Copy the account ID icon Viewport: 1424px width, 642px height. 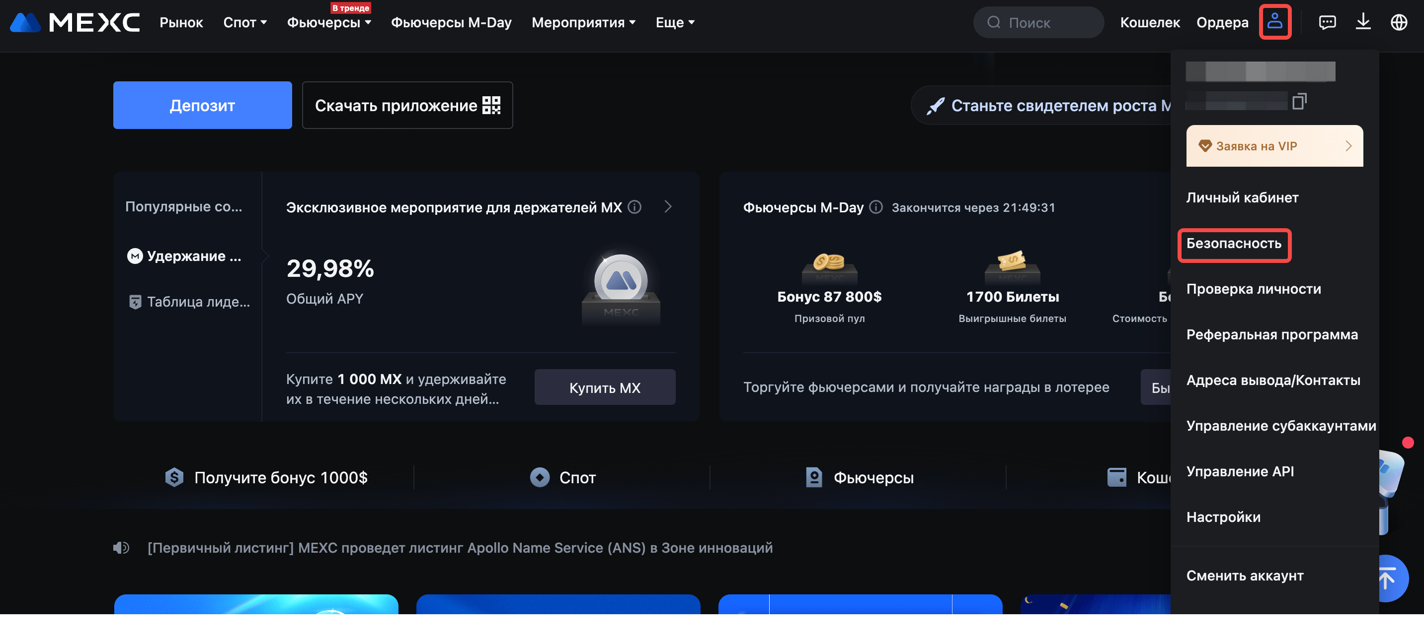pos(1299,101)
